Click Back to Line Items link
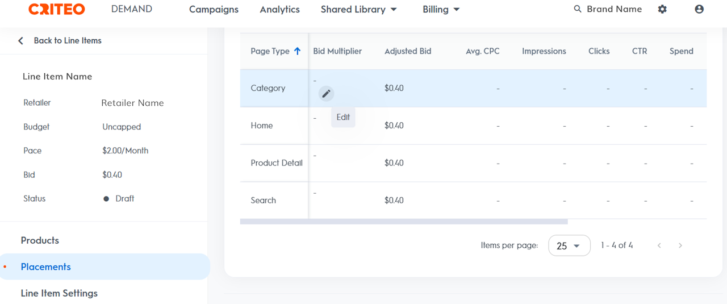This screenshot has width=727, height=304. coord(68,41)
